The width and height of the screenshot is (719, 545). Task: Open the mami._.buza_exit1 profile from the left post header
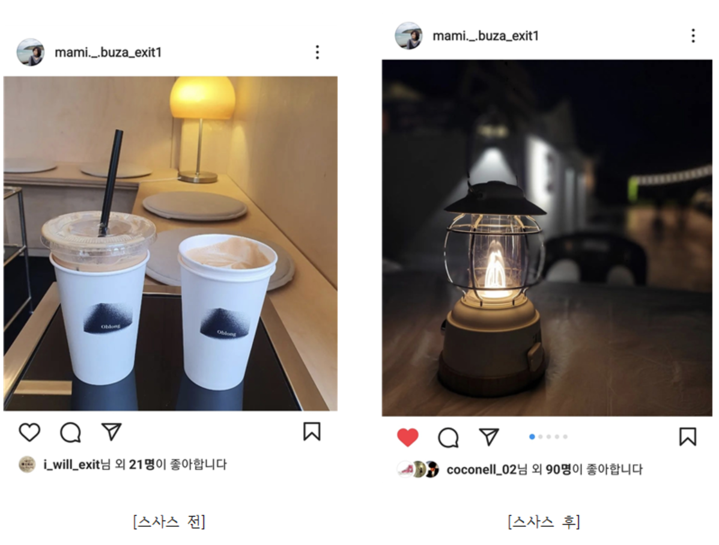click(108, 53)
